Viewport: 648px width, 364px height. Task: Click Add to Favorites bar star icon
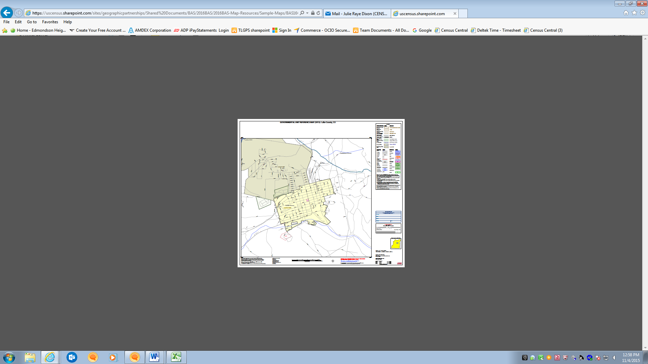(x=5, y=30)
